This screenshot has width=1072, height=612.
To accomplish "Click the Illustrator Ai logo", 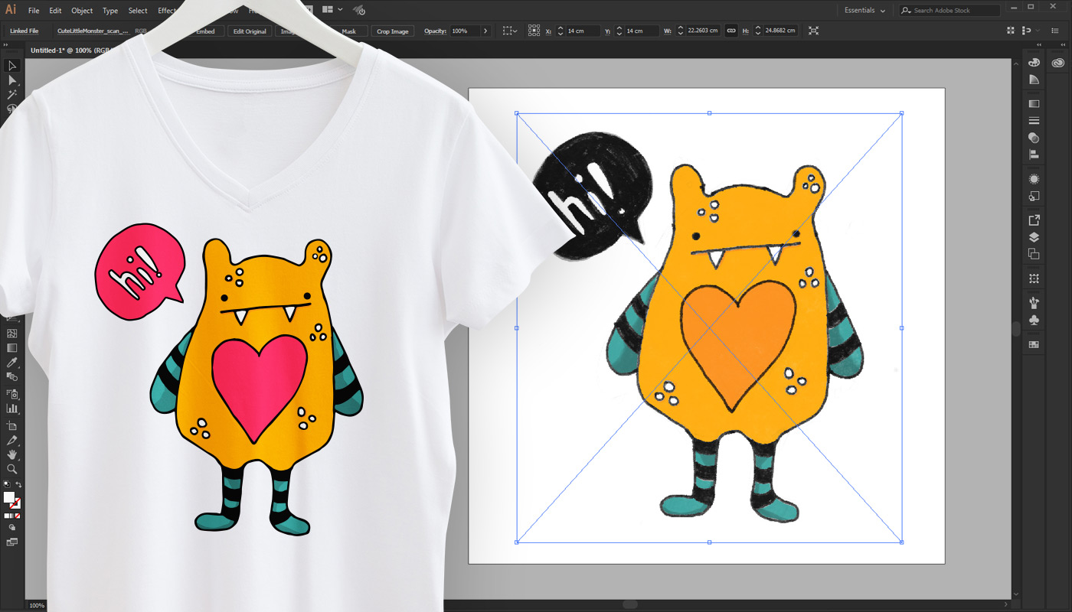I will click(x=11, y=10).
